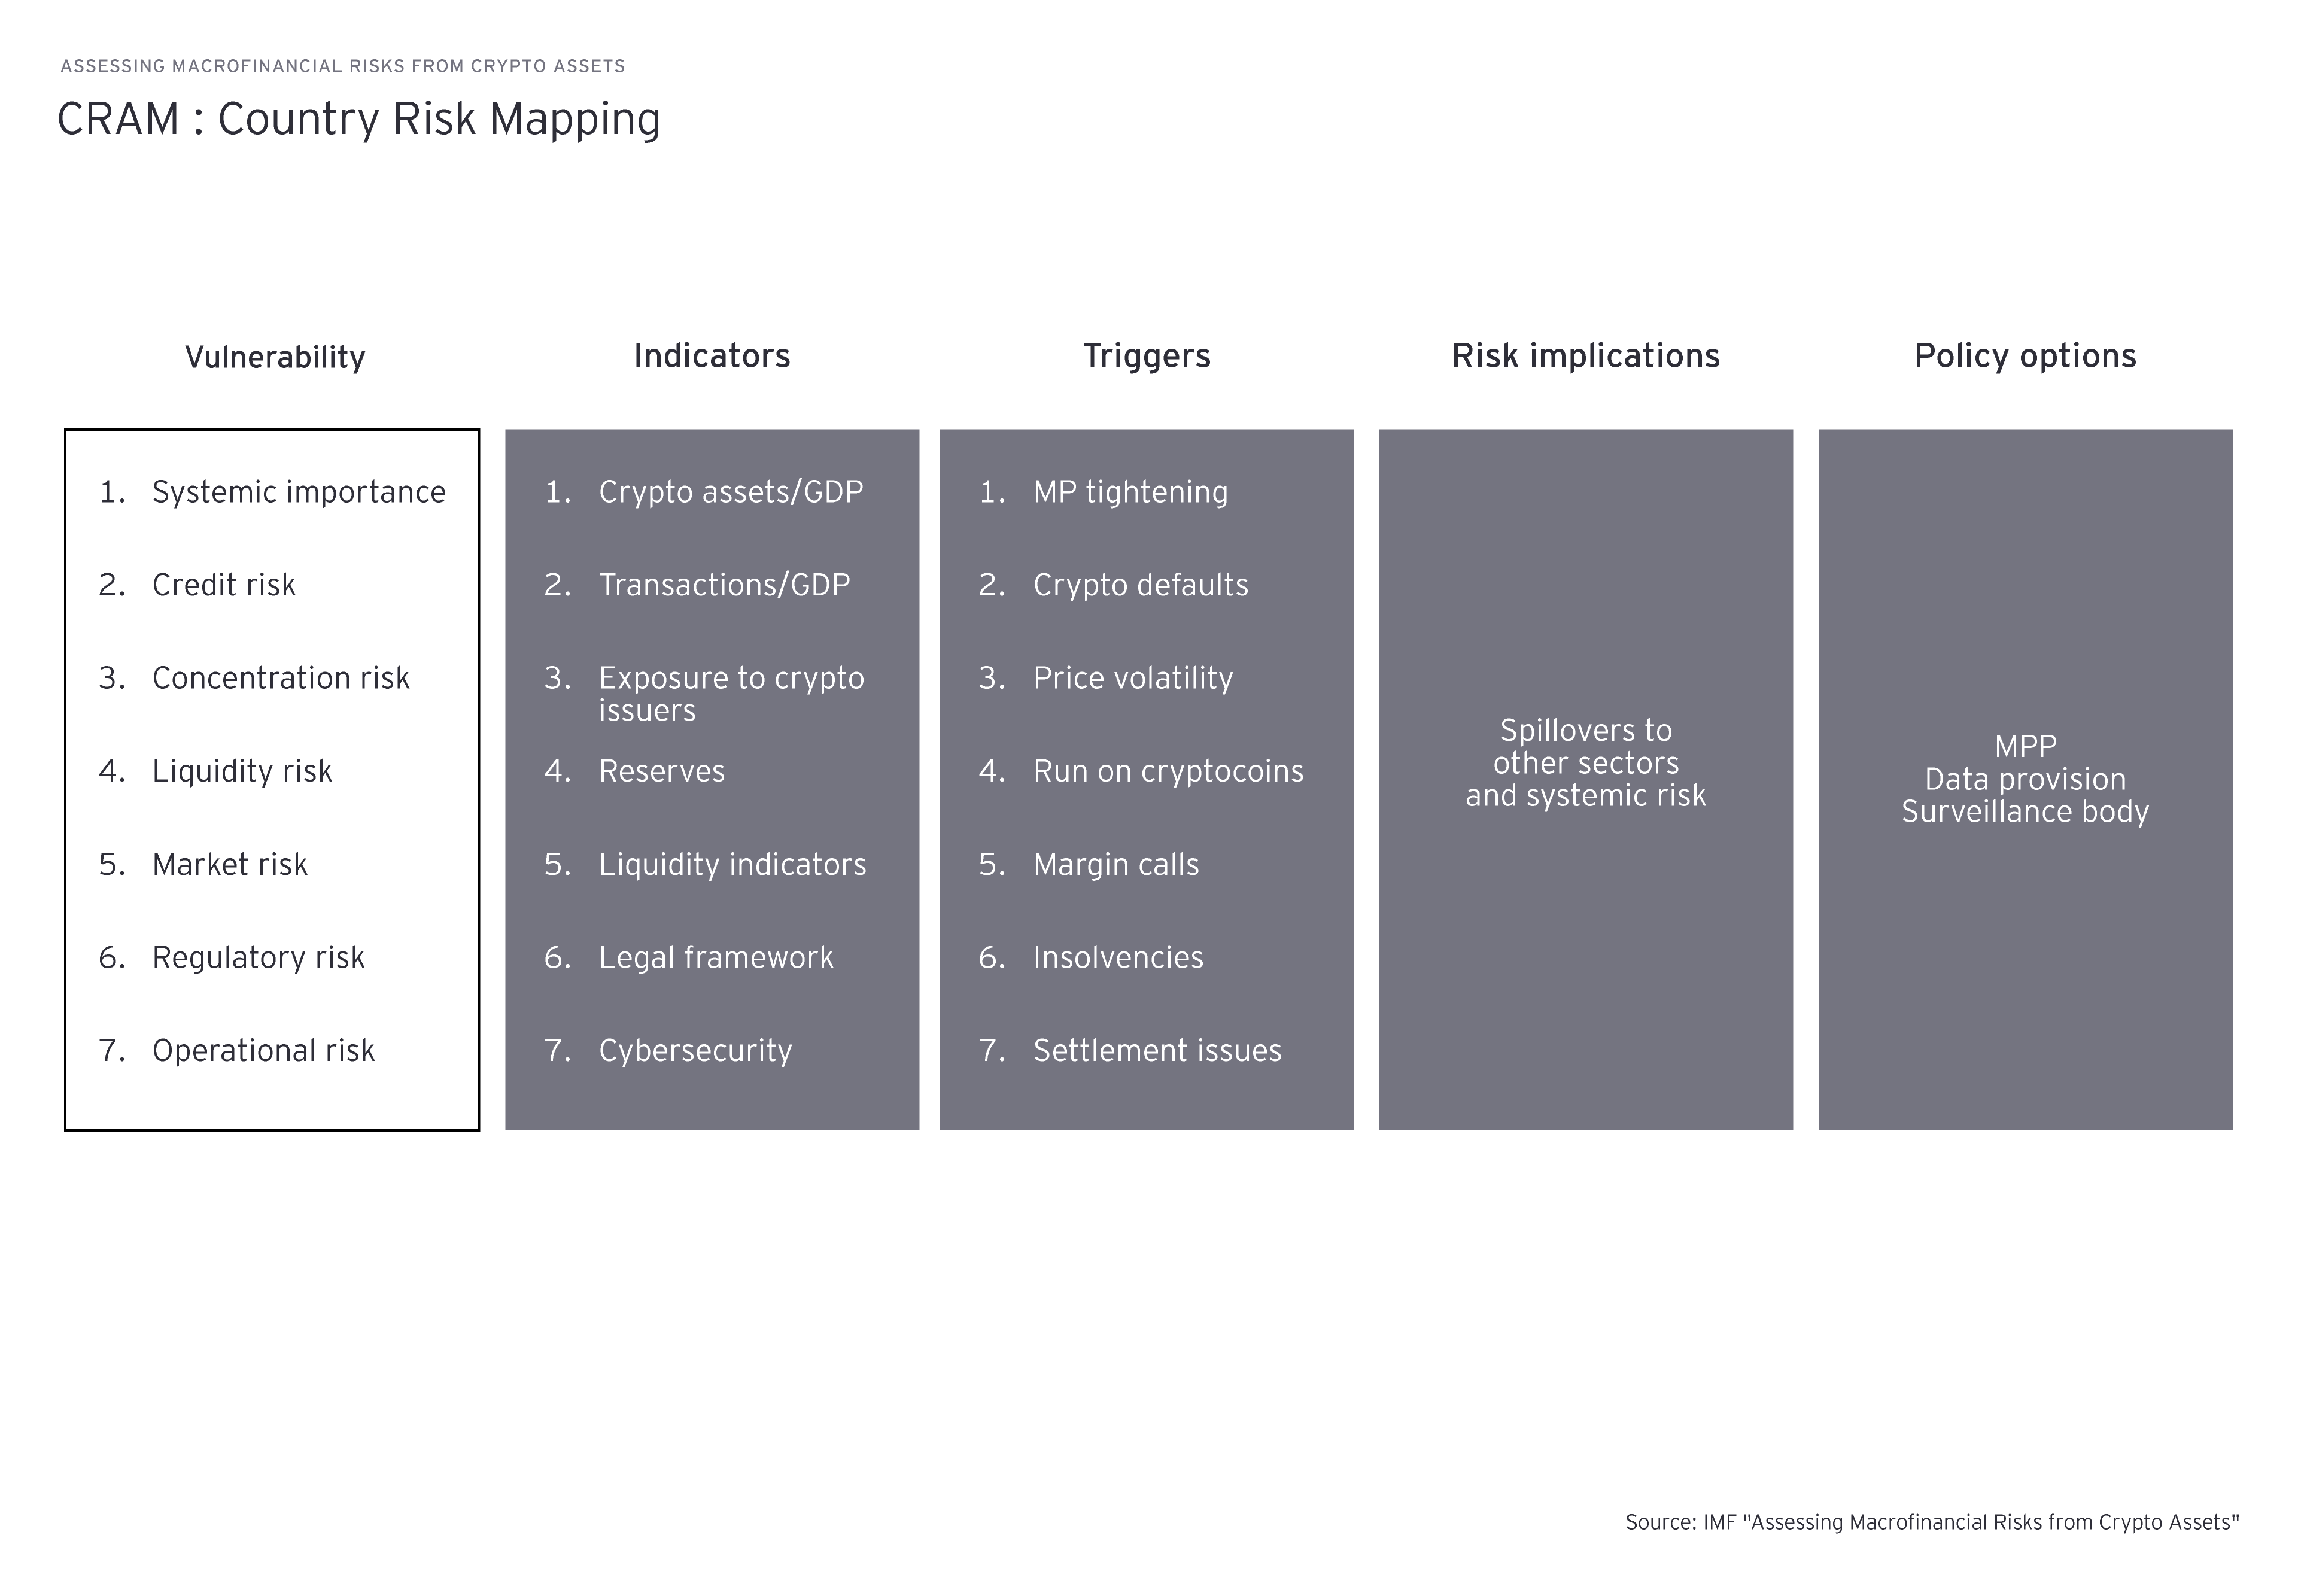
Task: Click the Surveillance body policy text
Action: pos(2024,811)
